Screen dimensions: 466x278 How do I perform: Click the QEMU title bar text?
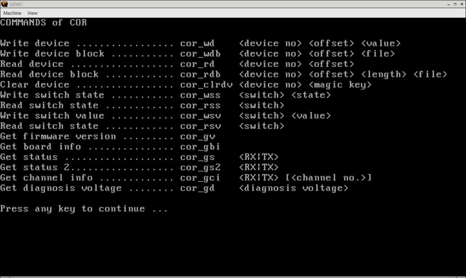[16, 4]
